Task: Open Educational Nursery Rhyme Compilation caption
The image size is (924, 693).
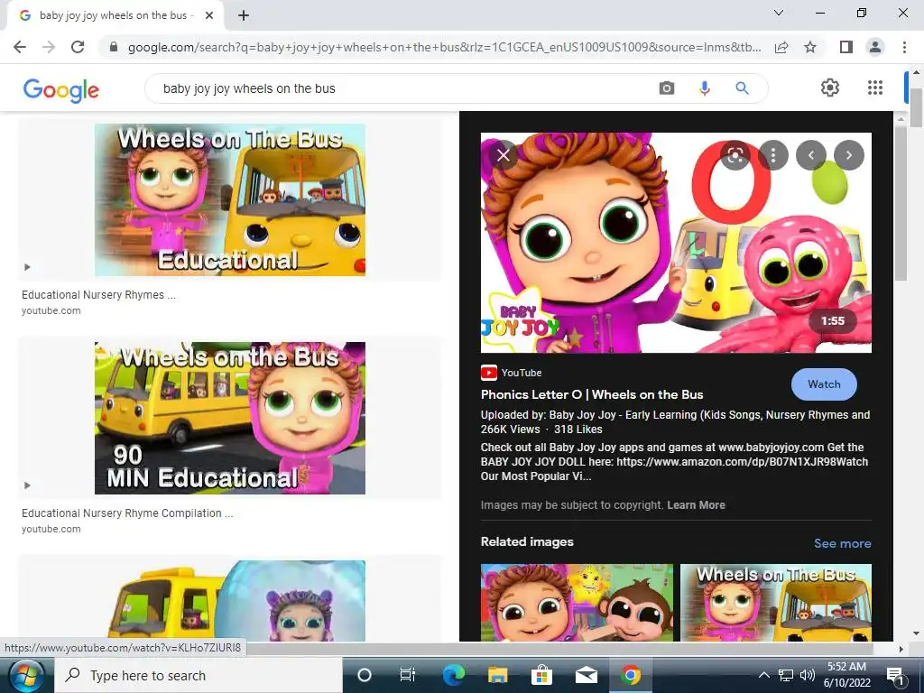Action: 127,513
